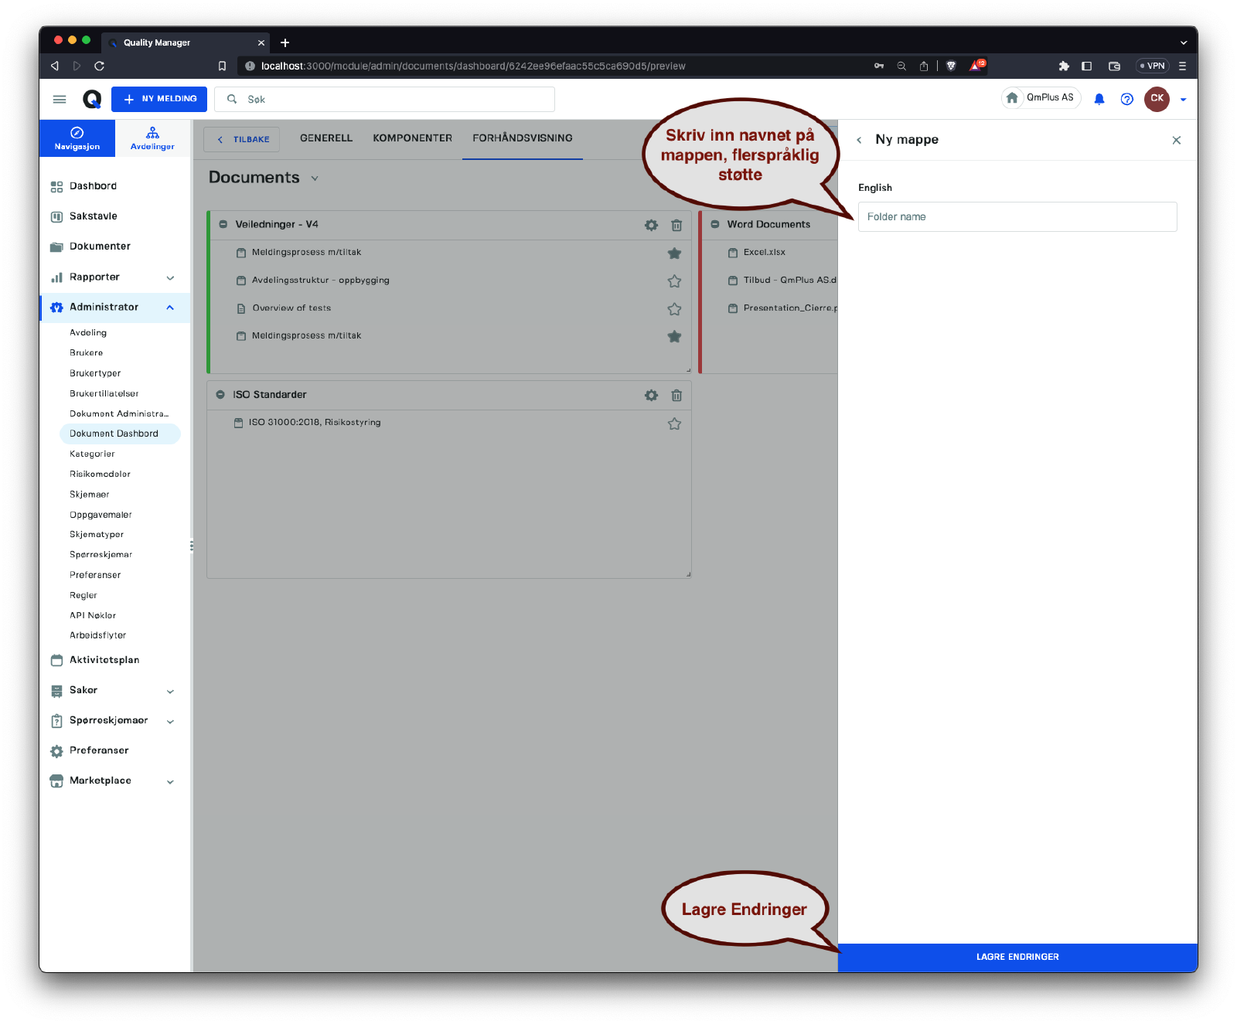Image resolution: width=1237 pixels, height=1024 pixels.
Task: Switch to the Generell tab
Action: coord(325,138)
